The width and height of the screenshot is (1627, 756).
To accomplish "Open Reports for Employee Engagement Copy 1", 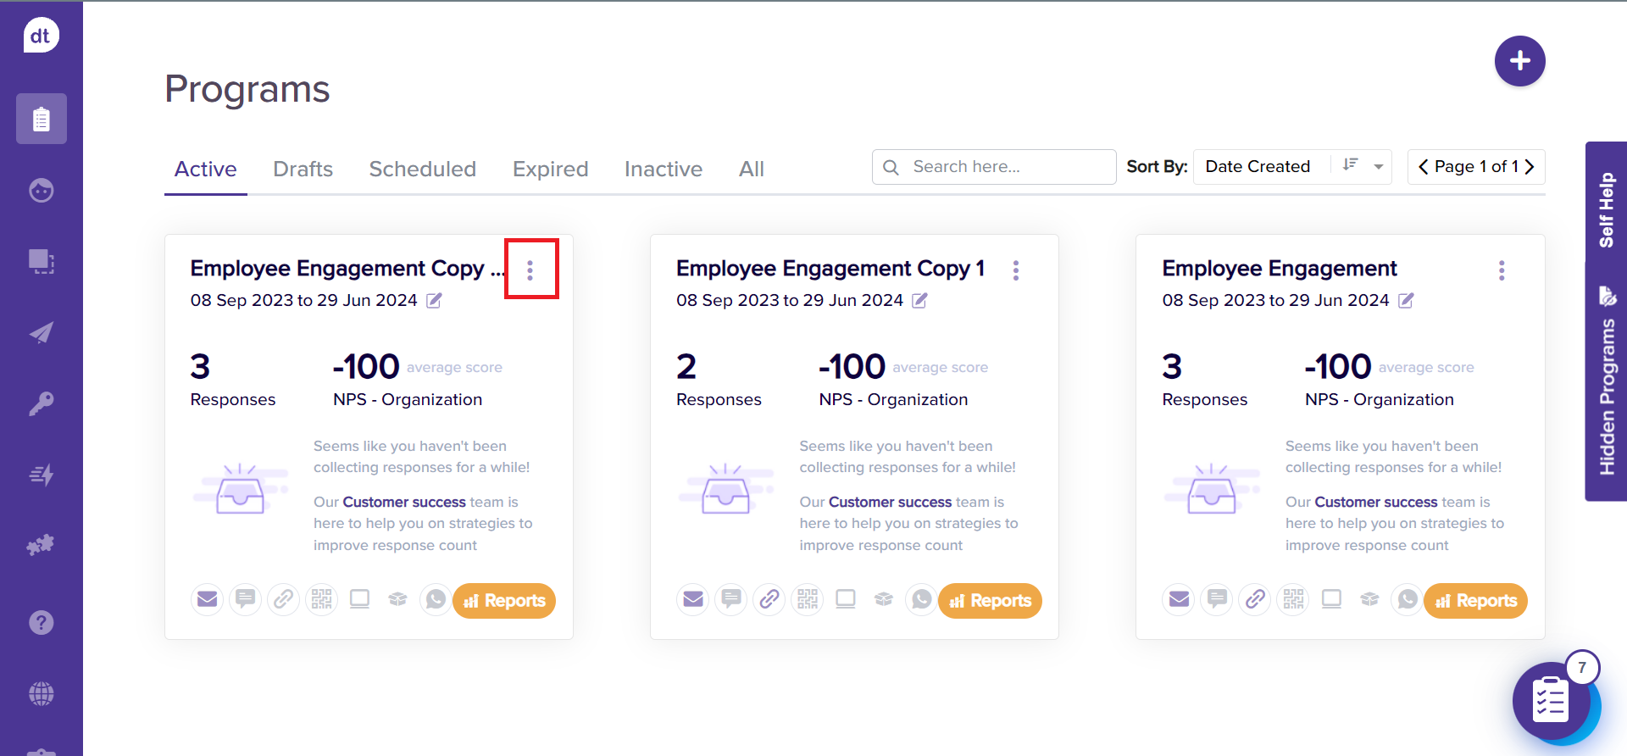I will tap(990, 601).
